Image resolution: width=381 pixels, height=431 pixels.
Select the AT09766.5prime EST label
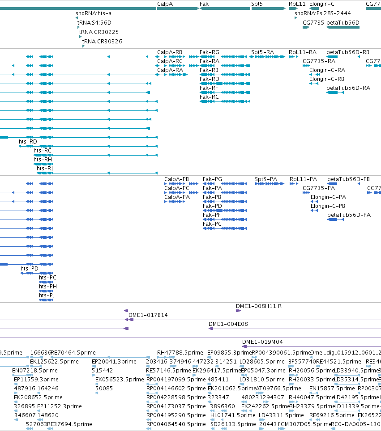point(278,389)
